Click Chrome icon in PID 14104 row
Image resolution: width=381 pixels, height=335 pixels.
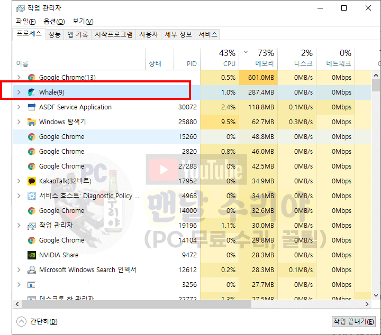(32, 240)
